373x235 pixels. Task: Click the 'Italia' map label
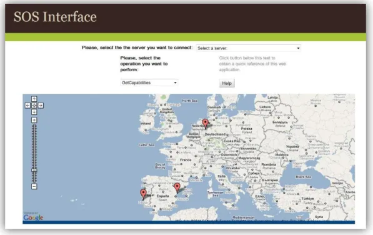[221, 176]
